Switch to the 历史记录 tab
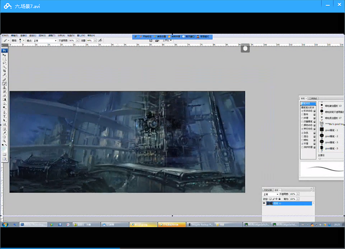The width and height of the screenshot is (345, 249). click(x=268, y=190)
